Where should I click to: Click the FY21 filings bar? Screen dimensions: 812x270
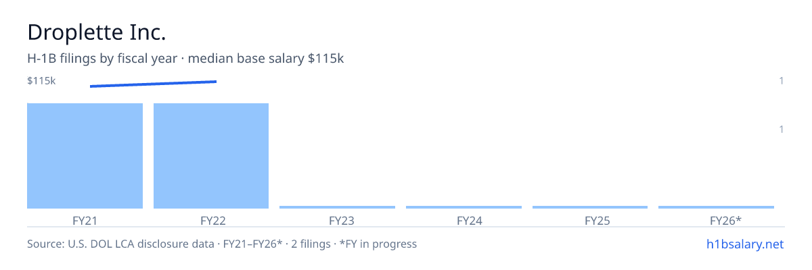[85, 156]
